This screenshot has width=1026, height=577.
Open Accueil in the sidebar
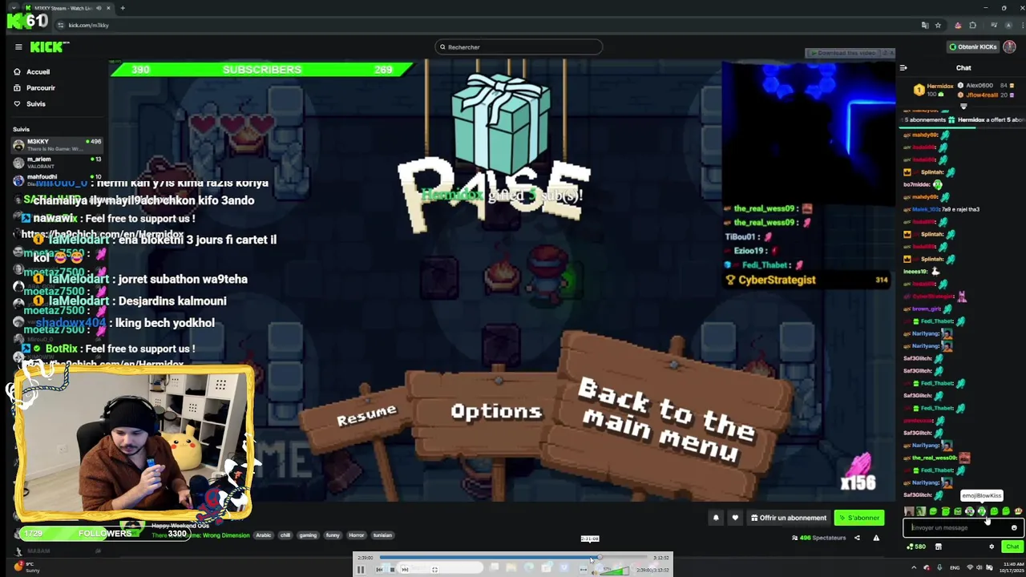(38, 71)
